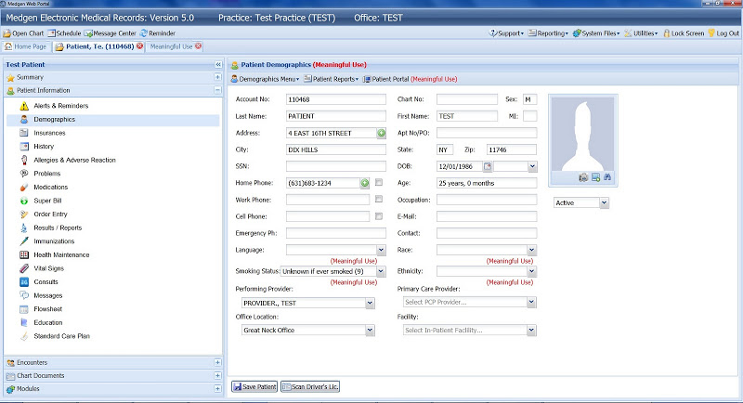Click Schedule in the toolbar
The height and width of the screenshot is (403, 743).
click(64, 33)
